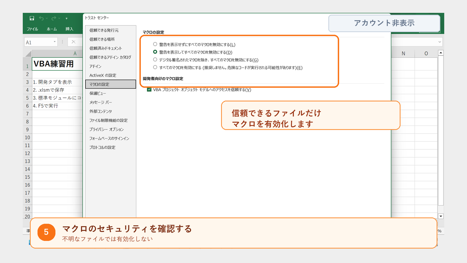This screenshot has height=263, width=467.
Task: Click vertical scrollbar down arrow
Action: coord(441,216)
